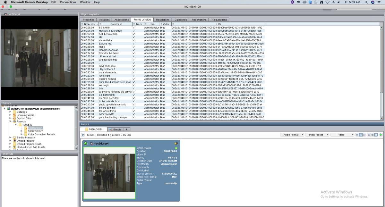Open the Simple search tab
The width and height of the screenshot is (385, 207).
click(115, 129)
